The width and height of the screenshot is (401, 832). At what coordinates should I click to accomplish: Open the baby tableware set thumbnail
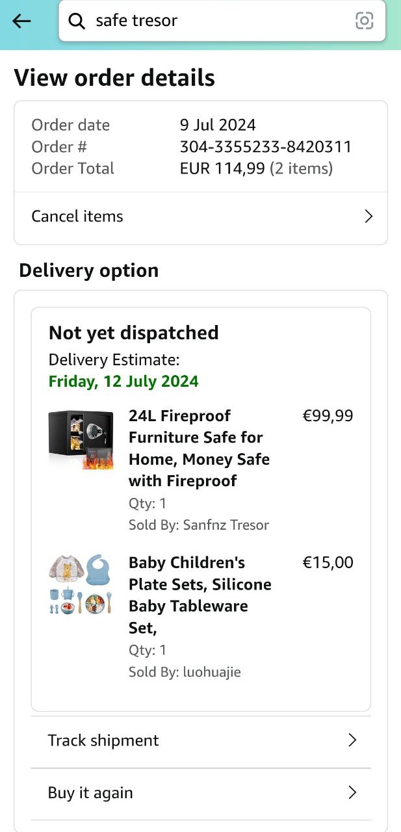pos(81,585)
